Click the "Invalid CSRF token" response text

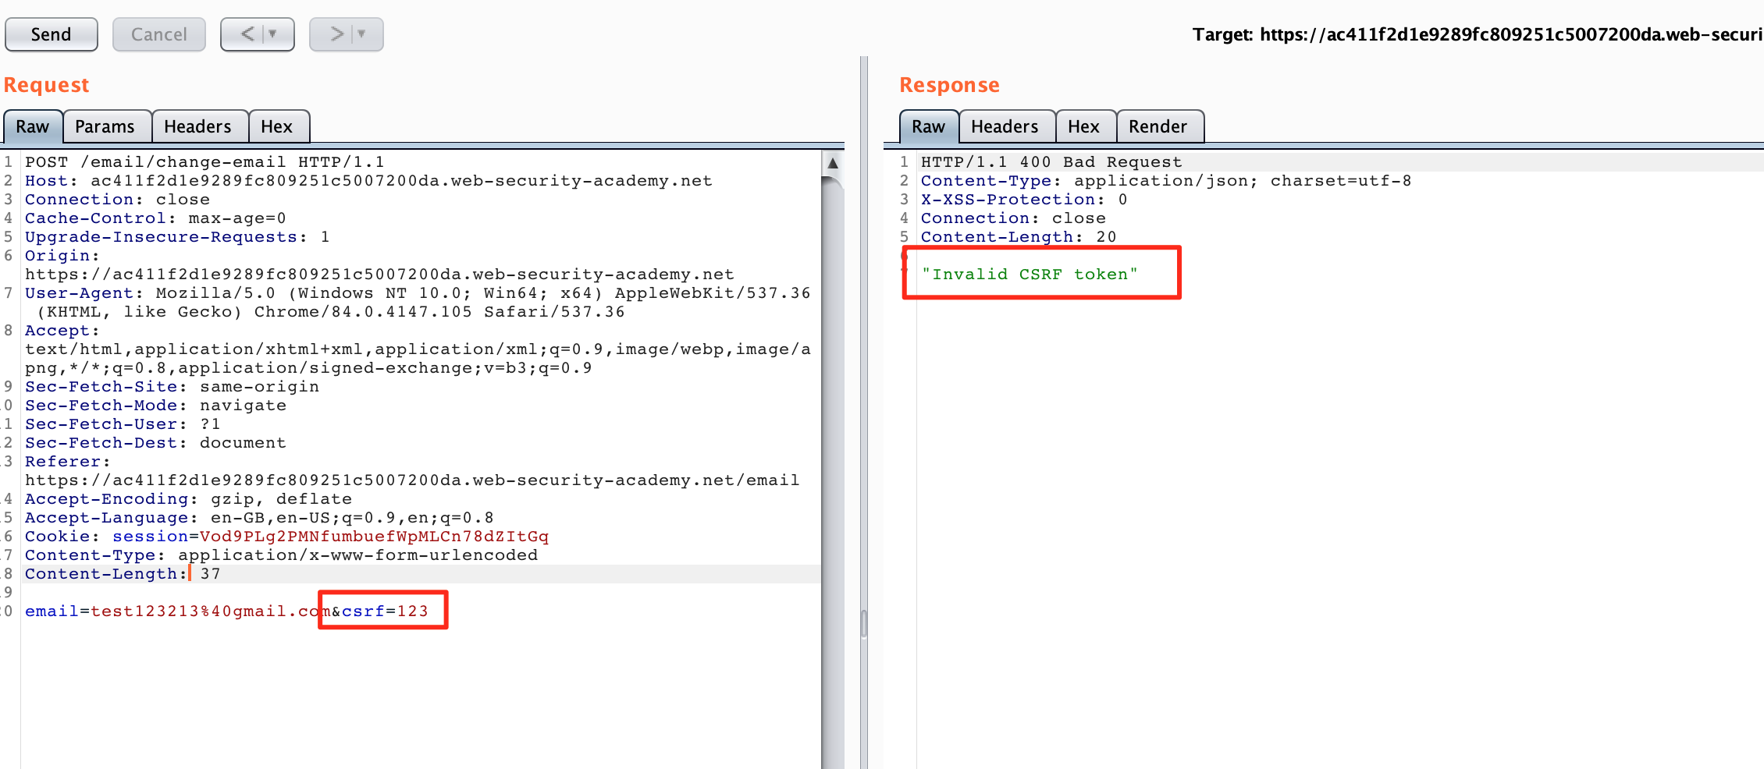(1029, 275)
